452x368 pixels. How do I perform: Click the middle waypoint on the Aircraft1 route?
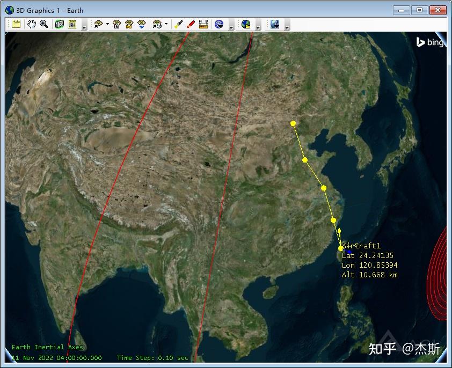324,188
